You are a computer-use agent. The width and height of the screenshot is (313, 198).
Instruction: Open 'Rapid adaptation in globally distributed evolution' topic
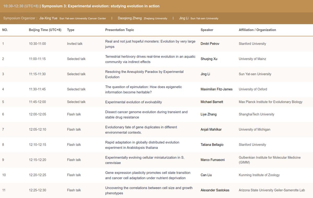point(142,145)
